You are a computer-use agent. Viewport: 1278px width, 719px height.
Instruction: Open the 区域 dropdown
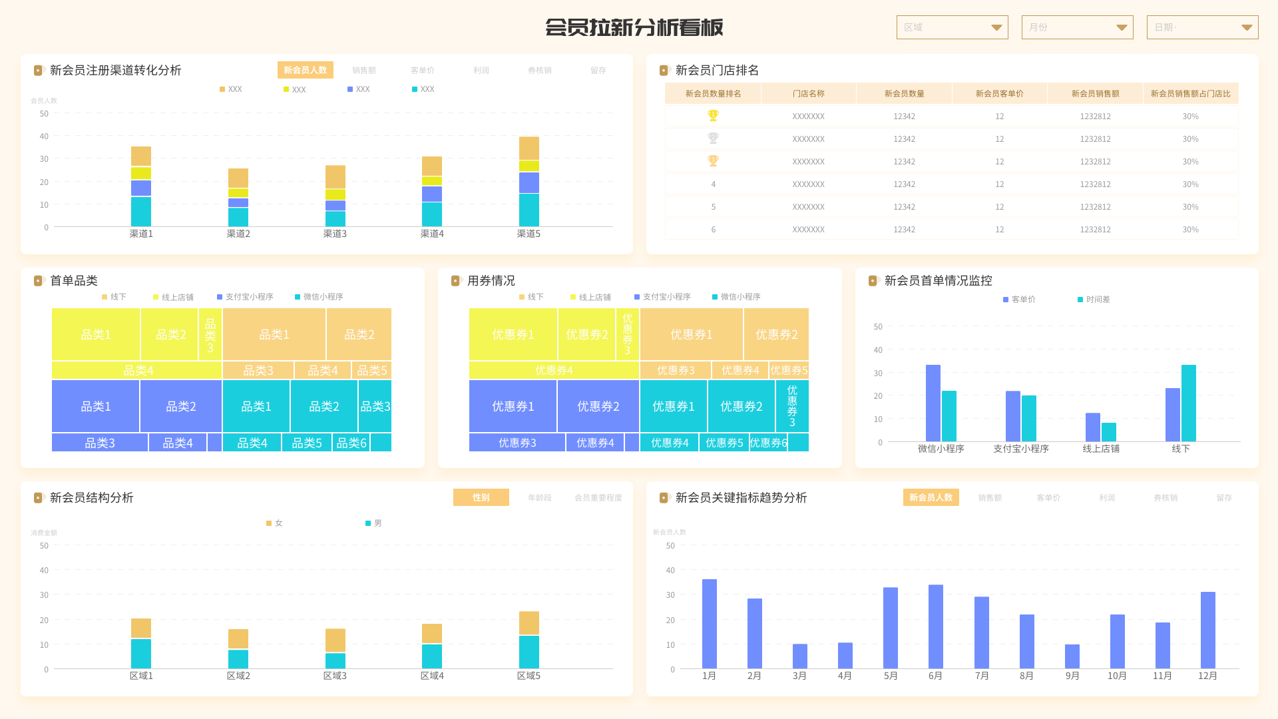(952, 27)
